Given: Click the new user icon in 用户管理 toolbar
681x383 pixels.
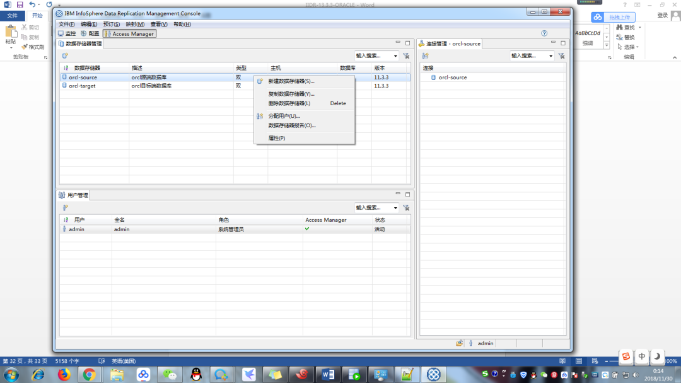Looking at the screenshot, I should [x=65, y=208].
